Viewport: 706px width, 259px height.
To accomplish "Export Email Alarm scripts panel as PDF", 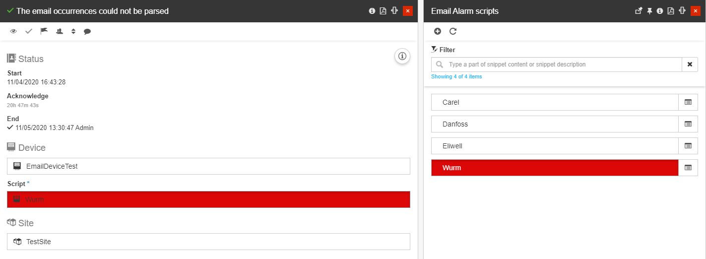I will click(671, 11).
